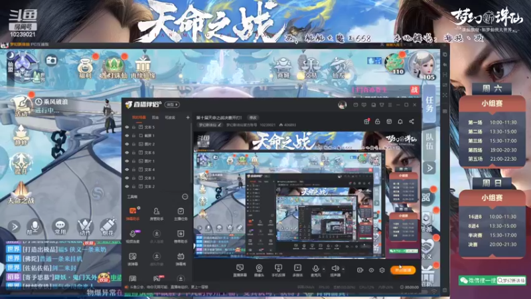Click the game's camera screenshot icon
The height and width of the screenshot is (299, 531).
(x=52, y=60)
